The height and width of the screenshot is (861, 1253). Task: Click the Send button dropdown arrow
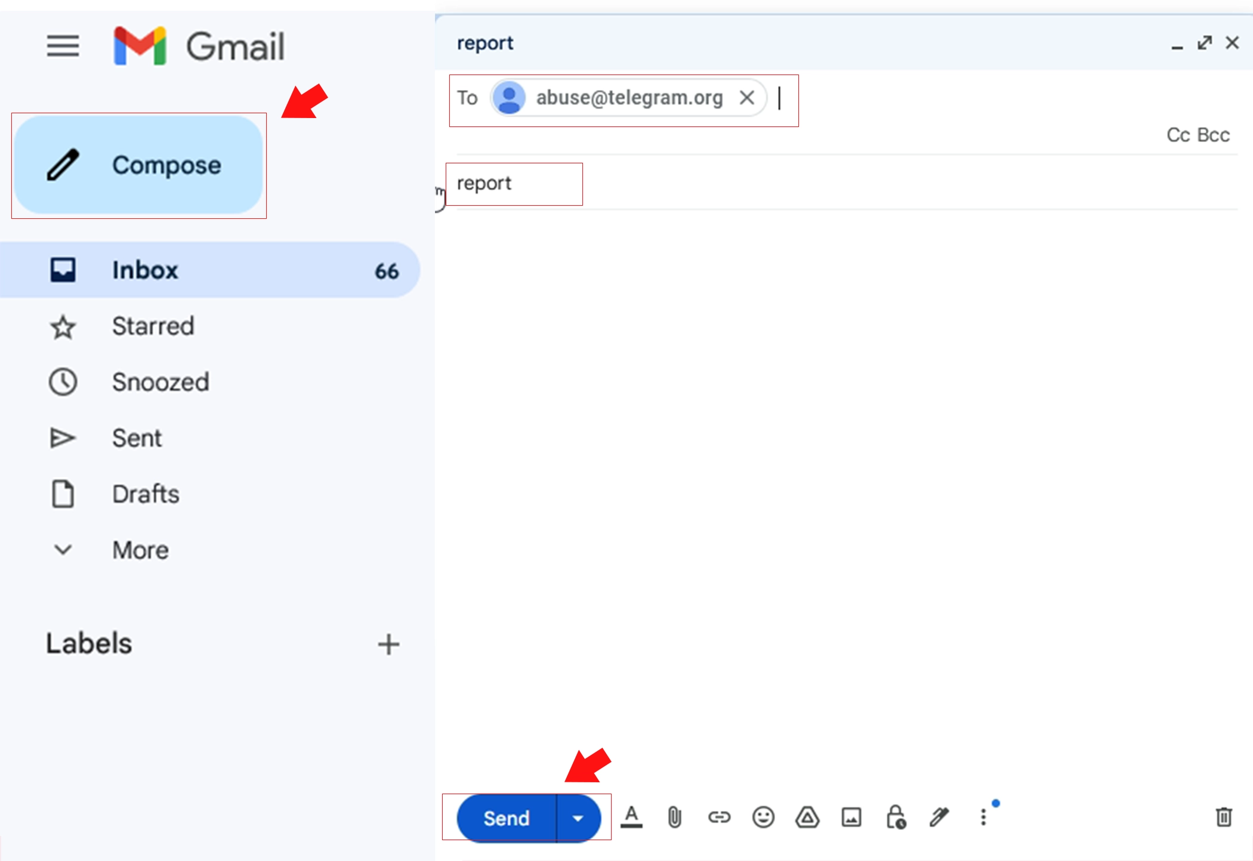pyautogui.click(x=579, y=817)
